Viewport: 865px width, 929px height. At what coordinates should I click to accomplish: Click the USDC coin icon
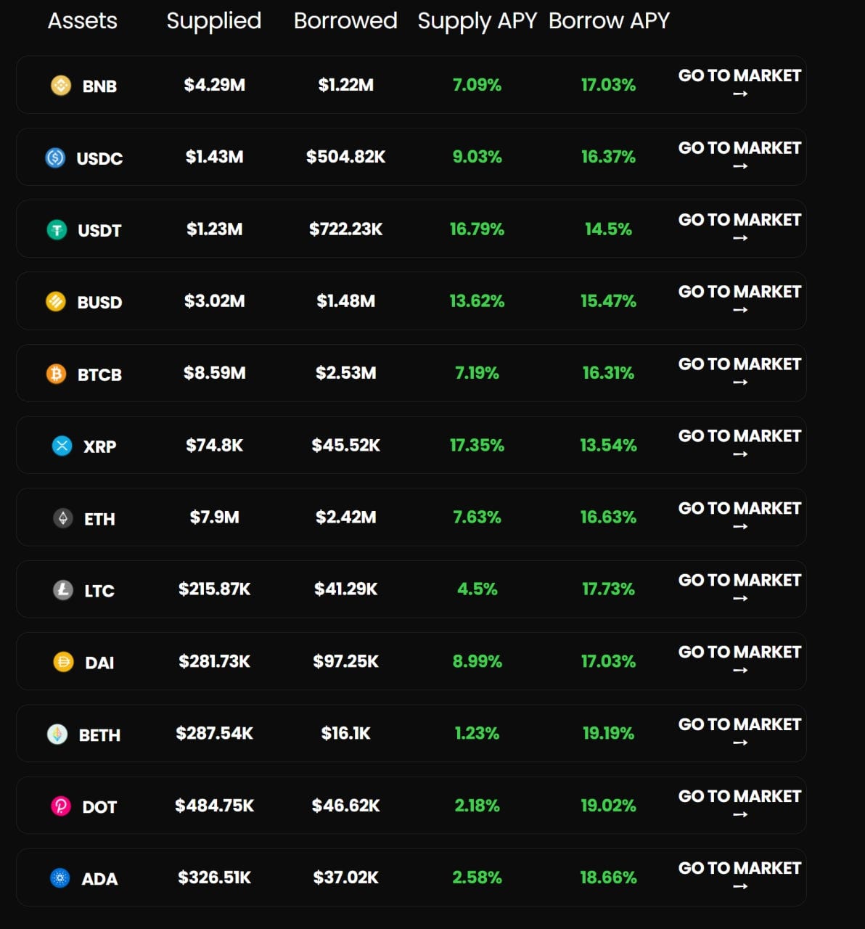pos(55,157)
